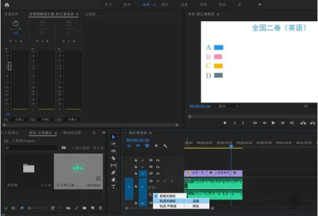Choose the Type tool
The height and width of the screenshot is (216, 318).
coord(114,187)
